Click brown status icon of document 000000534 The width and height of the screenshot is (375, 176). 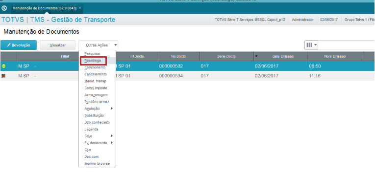(x=3, y=76)
